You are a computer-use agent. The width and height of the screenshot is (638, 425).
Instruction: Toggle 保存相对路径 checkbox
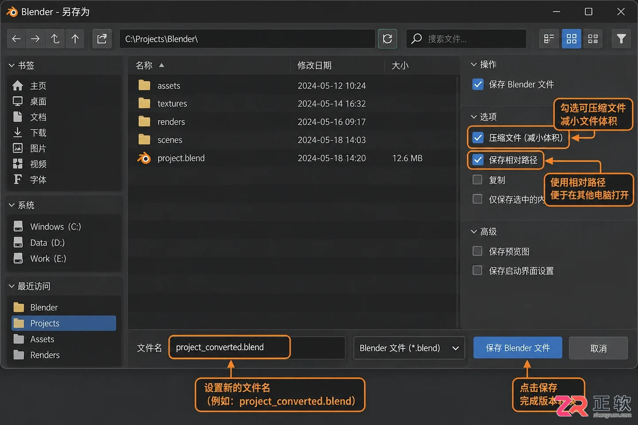(x=478, y=160)
